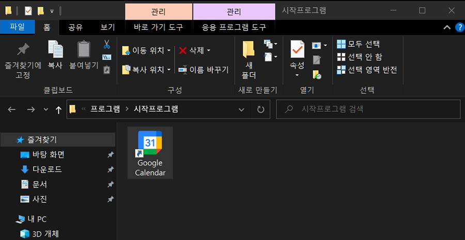The image size is (465, 240).
Task: Create a New folder (새 폴더)
Action: tap(249, 60)
